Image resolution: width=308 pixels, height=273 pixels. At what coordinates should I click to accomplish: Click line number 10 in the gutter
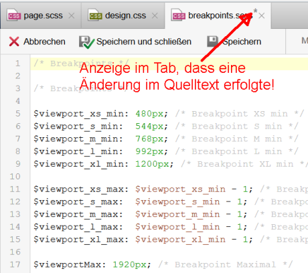(15, 177)
